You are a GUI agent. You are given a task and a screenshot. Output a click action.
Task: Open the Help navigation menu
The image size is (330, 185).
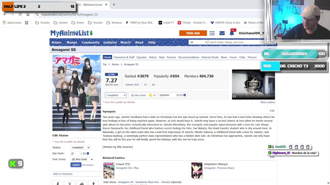(x=152, y=42)
